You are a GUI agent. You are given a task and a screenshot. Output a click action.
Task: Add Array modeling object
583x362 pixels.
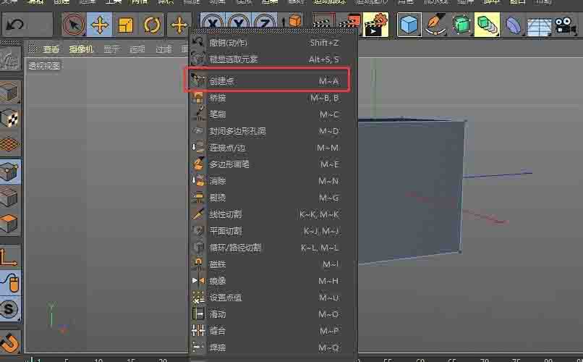[x=487, y=25]
